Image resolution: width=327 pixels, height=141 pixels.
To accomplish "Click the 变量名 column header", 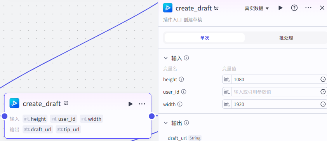I will coord(170,69).
